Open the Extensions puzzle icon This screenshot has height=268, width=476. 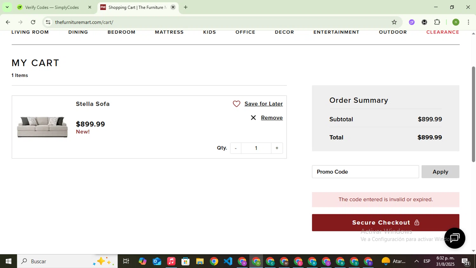(x=437, y=22)
